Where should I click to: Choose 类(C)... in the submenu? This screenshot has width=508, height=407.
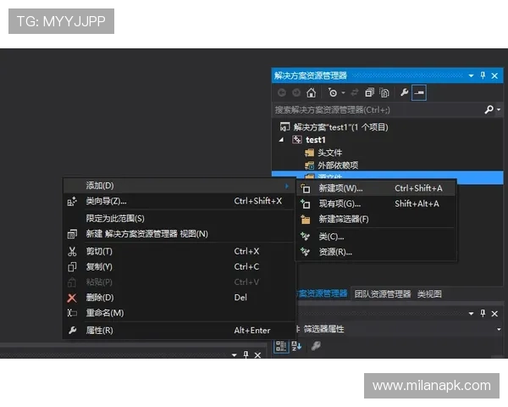(x=376, y=237)
